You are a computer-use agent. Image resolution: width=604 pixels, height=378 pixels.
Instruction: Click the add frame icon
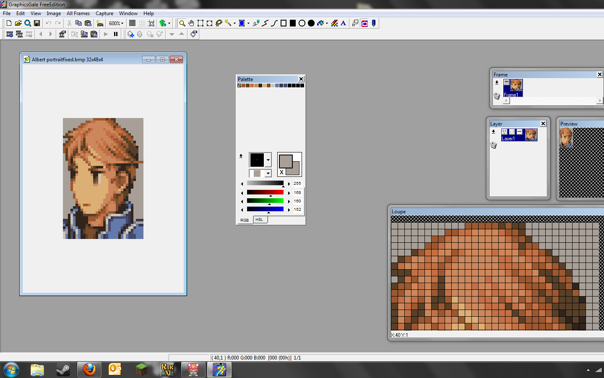pos(10,34)
